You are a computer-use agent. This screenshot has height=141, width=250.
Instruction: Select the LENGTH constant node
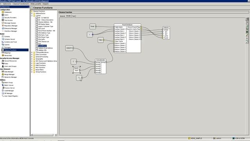(x=69, y=48)
